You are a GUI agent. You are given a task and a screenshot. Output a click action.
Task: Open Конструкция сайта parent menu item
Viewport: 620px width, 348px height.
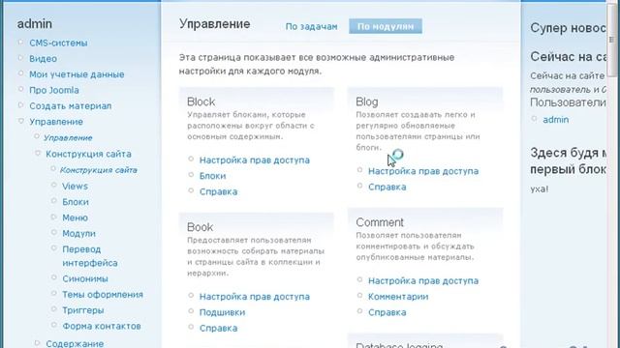pyautogui.click(x=88, y=154)
